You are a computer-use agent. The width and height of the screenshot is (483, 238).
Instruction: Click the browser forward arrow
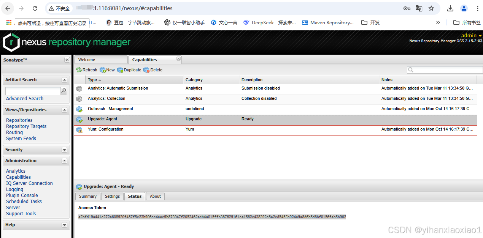[21, 8]
